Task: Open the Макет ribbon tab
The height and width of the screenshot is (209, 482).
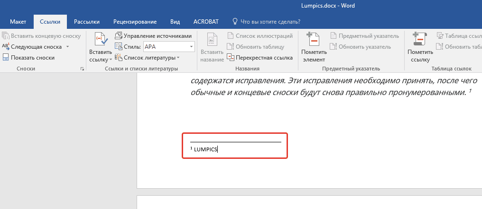Action: (x=18, y=22)
